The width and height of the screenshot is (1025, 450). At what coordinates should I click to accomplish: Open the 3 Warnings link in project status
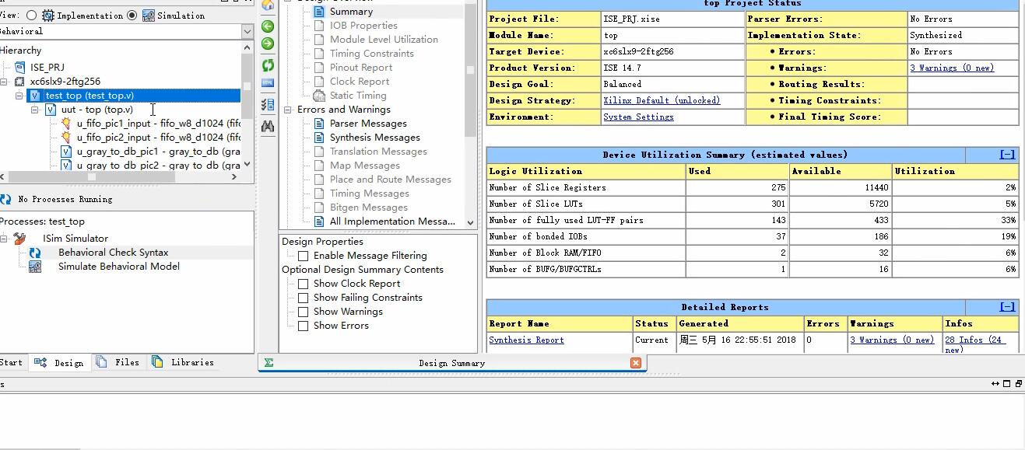952,68
